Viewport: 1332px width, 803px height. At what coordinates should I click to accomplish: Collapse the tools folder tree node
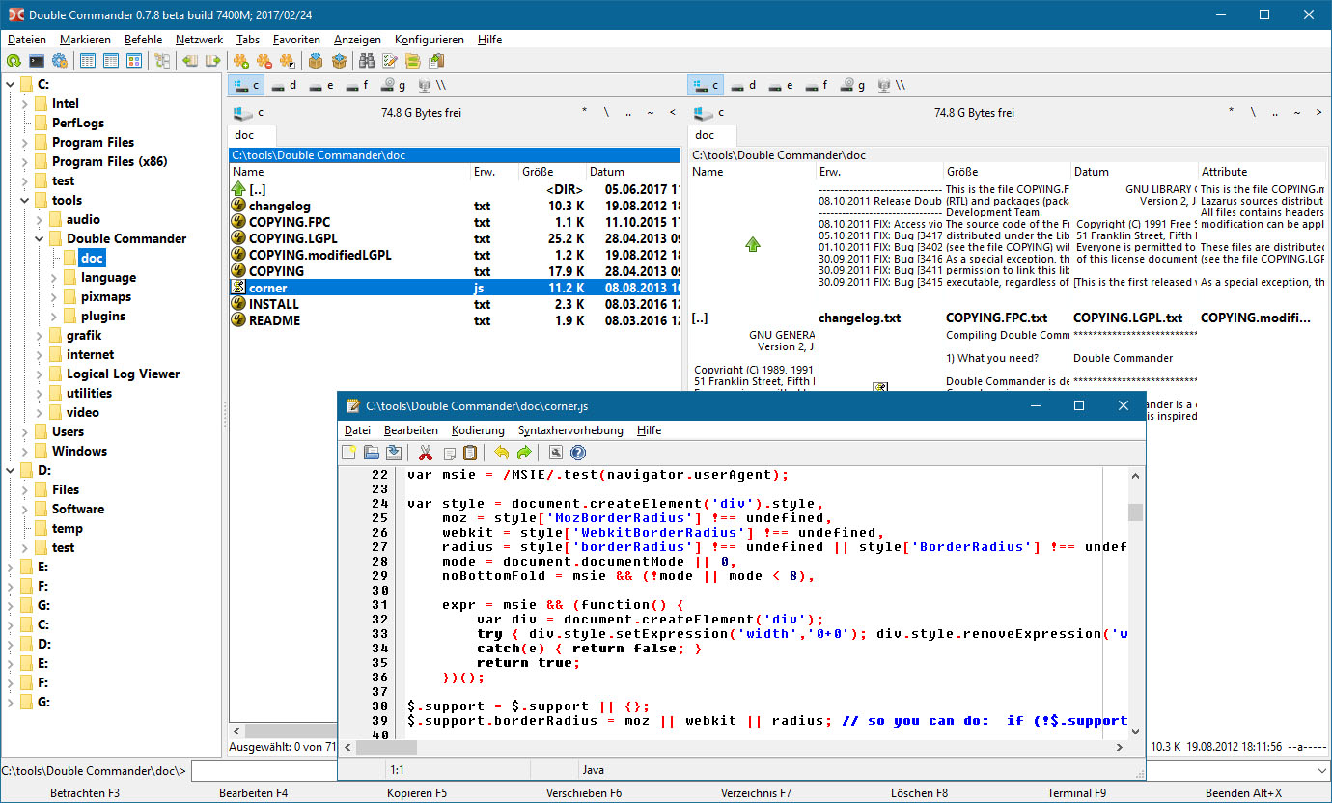[25, 200]
